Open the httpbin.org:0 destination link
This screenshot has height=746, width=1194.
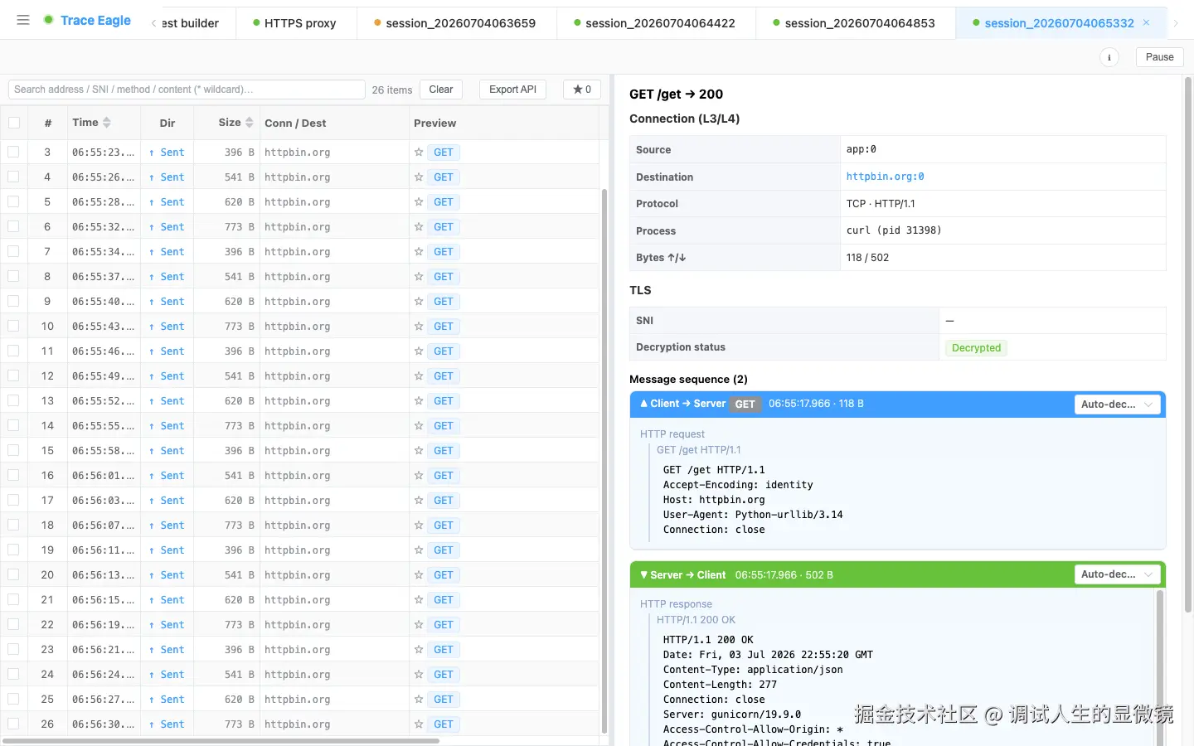[x=885, y=177]
